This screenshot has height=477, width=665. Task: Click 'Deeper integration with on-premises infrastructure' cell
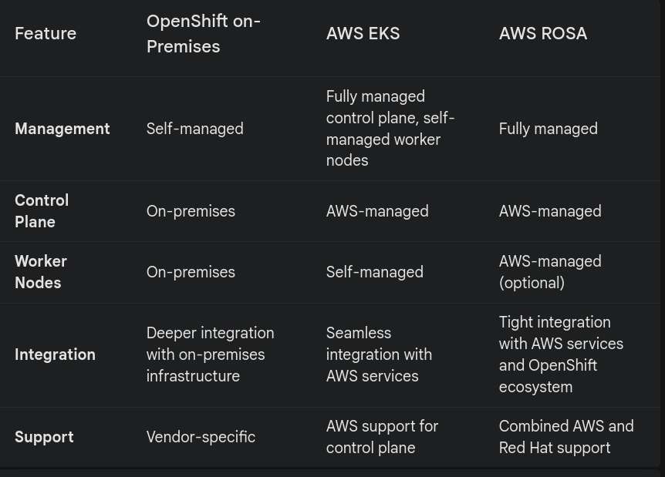pyautogui.click(x=210, y=354)
